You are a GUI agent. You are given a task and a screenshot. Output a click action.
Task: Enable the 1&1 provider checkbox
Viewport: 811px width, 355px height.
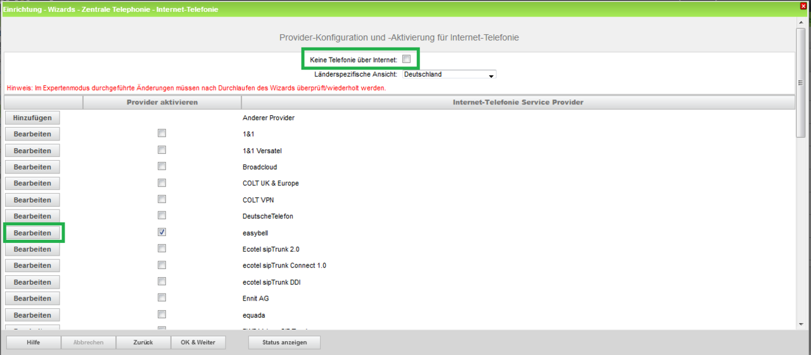click(162, 134)
